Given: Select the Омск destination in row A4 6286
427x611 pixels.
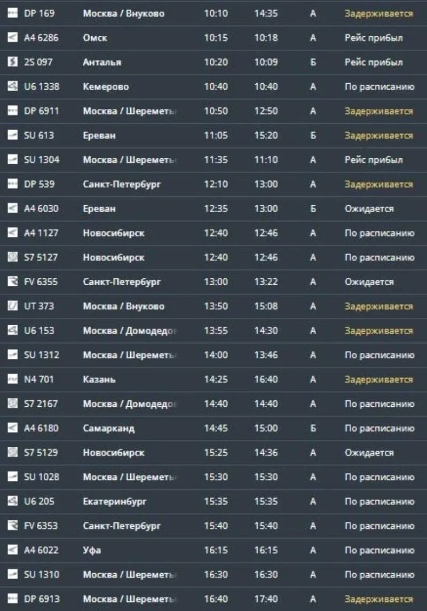Looking at the screenshot, I should (95, 38).
